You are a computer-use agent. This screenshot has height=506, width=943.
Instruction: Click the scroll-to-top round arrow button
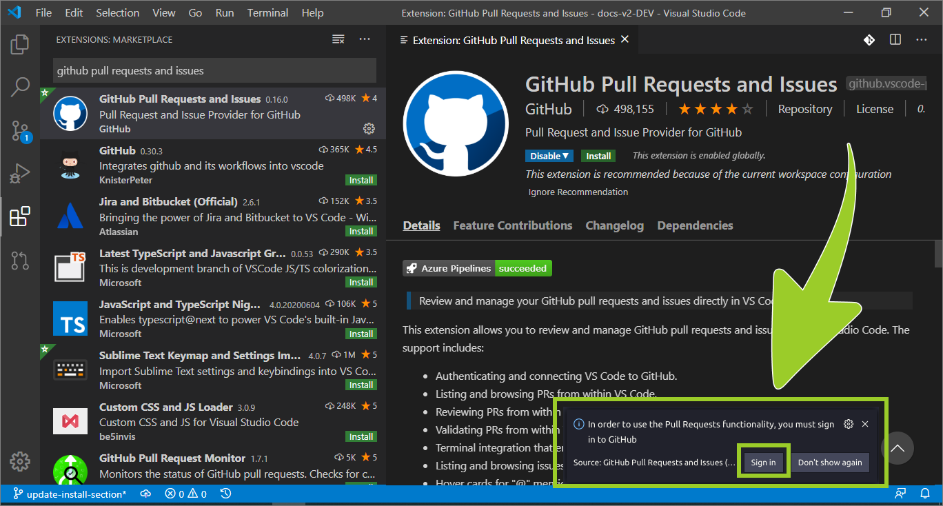tap(897, 448)
